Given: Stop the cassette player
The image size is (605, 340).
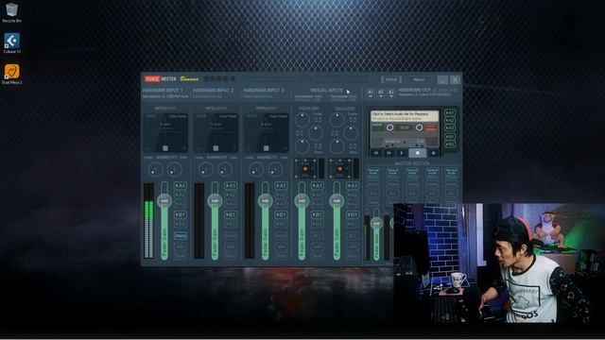Looking at the screenshot, I should (418, 153).
